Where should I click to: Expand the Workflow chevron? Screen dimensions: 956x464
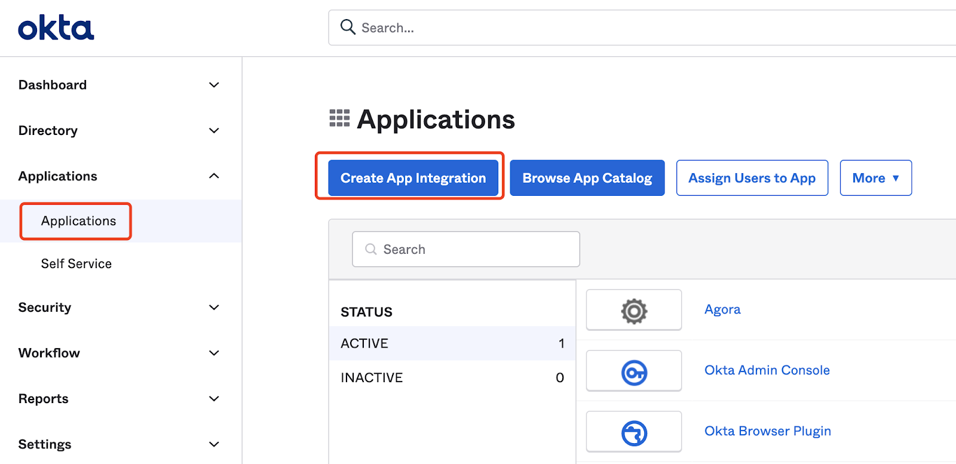[214, 353]
